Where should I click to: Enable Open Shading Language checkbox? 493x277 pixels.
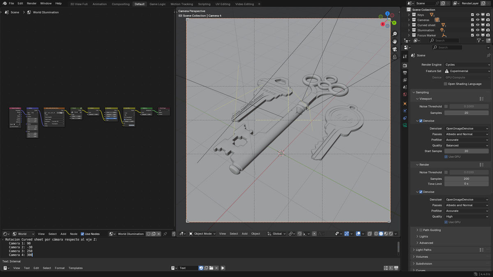[445, 84]
